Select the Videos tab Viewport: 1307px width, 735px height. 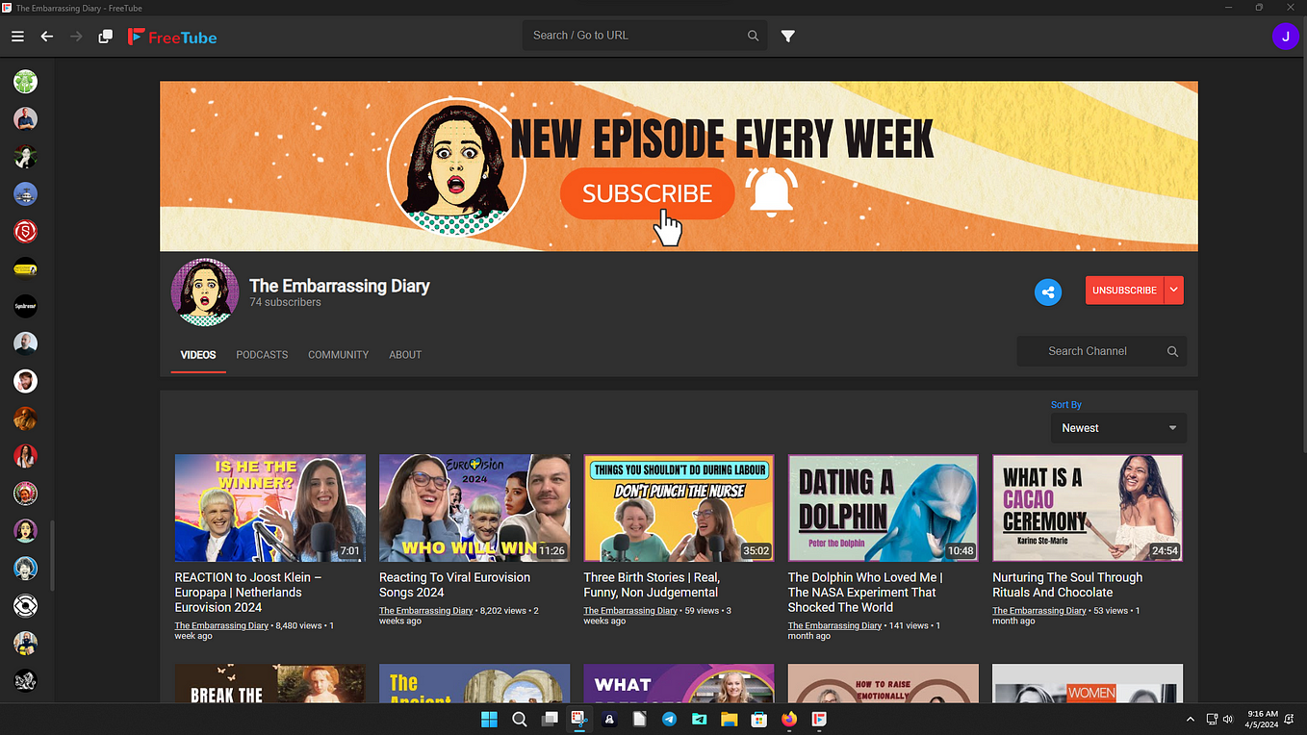[198, 355]
